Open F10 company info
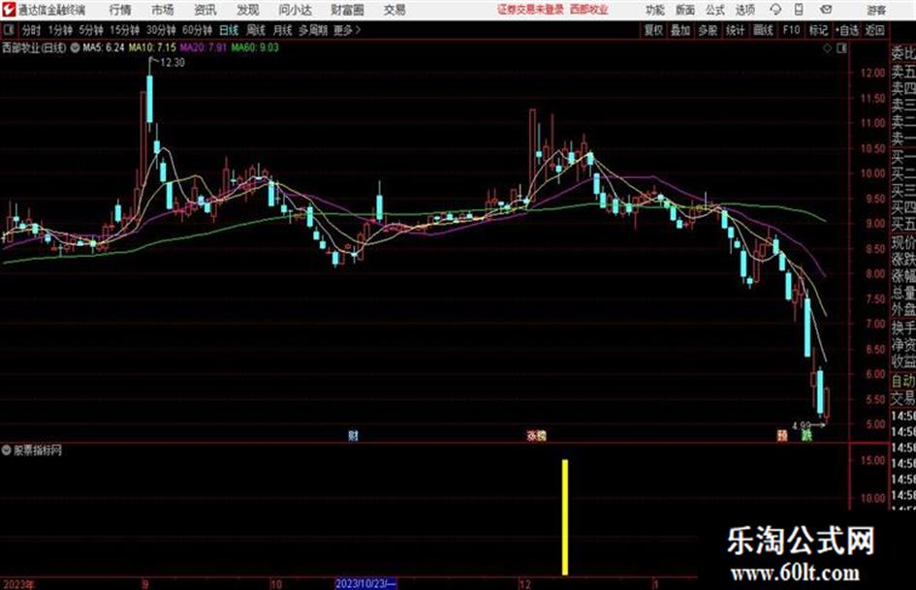Image resolution: width=916 pixels, height=590 pixels. (791, 30)
